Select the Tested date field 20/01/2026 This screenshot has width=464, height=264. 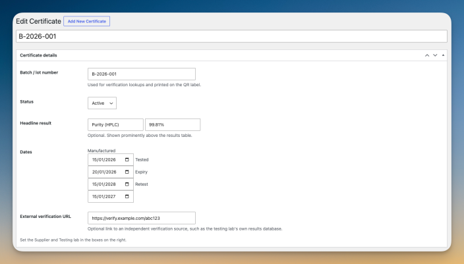point(110,172)
